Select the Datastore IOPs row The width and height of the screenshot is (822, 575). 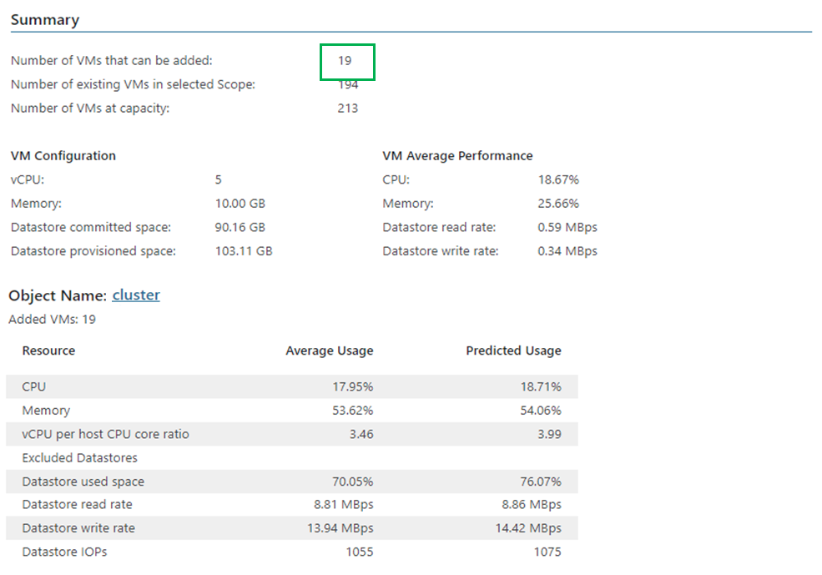292,552
